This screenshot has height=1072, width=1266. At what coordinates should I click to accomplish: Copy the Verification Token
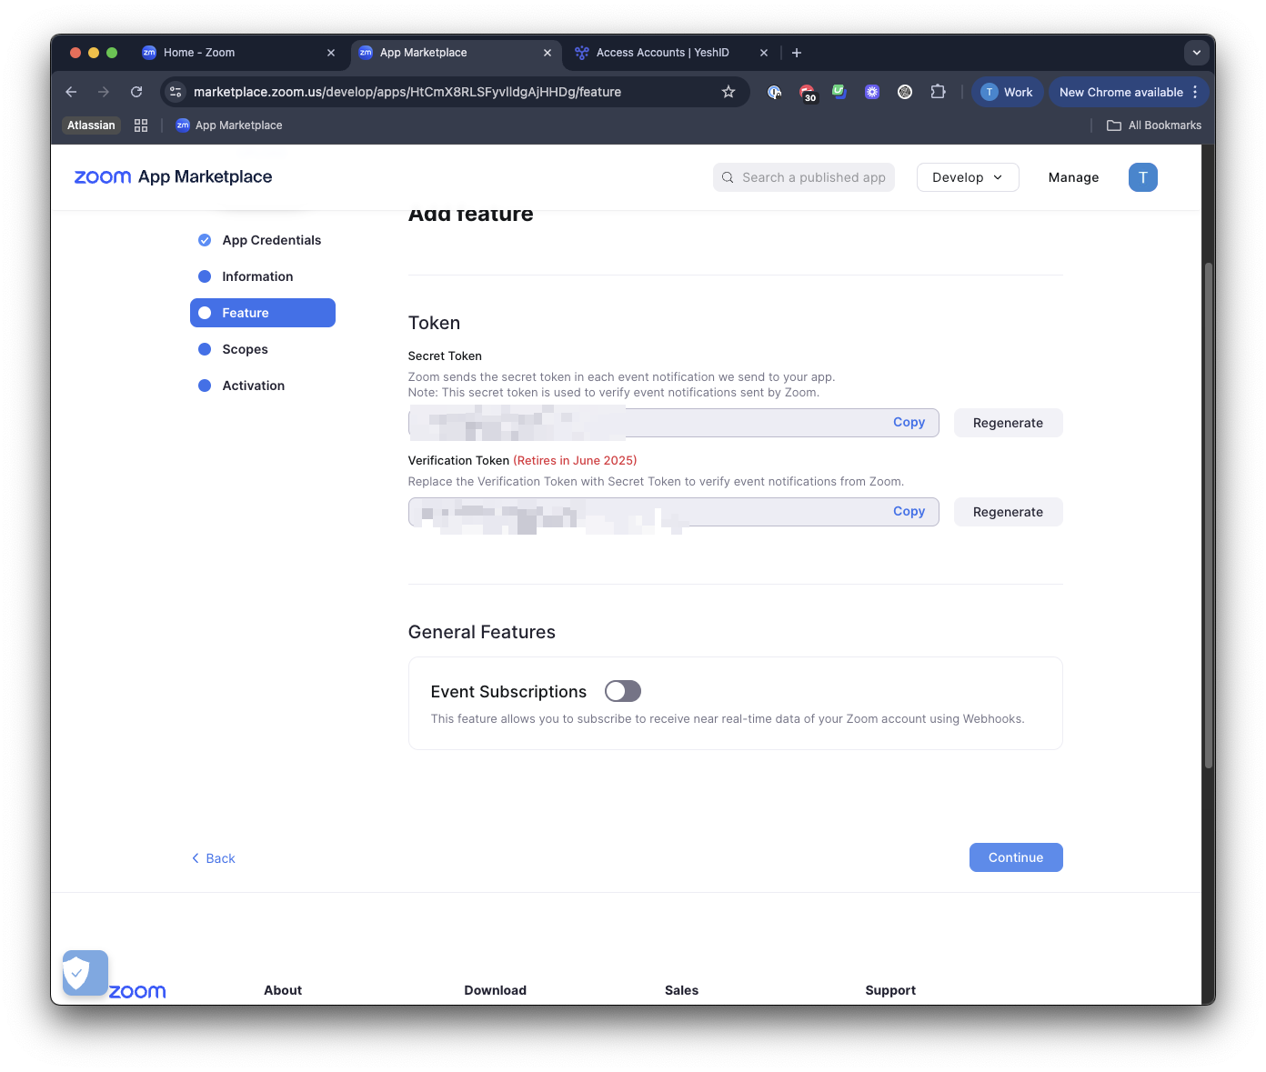point(909,511)
